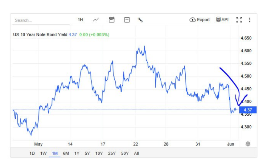Image resolution: width=263 pixels, height=159 pixels.
Task: Click the 4.37 current price label on axis
Action: 248,110
